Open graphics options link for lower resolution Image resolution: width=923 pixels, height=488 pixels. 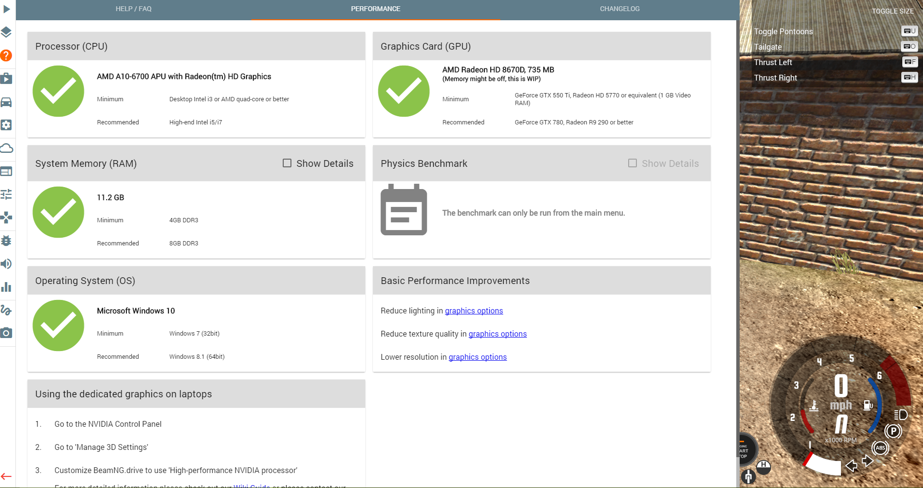pos(478,357)
